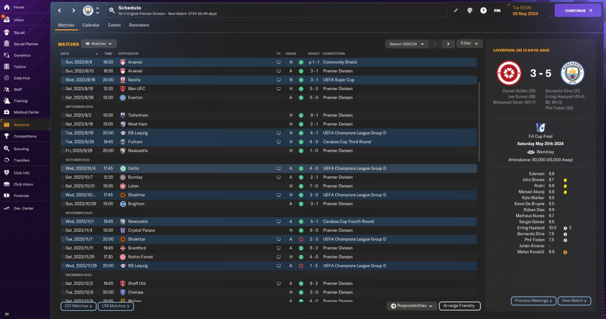Click the date 28 May 2024 display
606x319 pixels.
[526, 13]
